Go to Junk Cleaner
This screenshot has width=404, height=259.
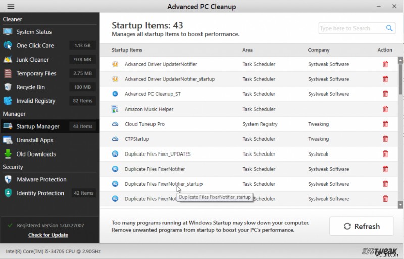[32, 60]
